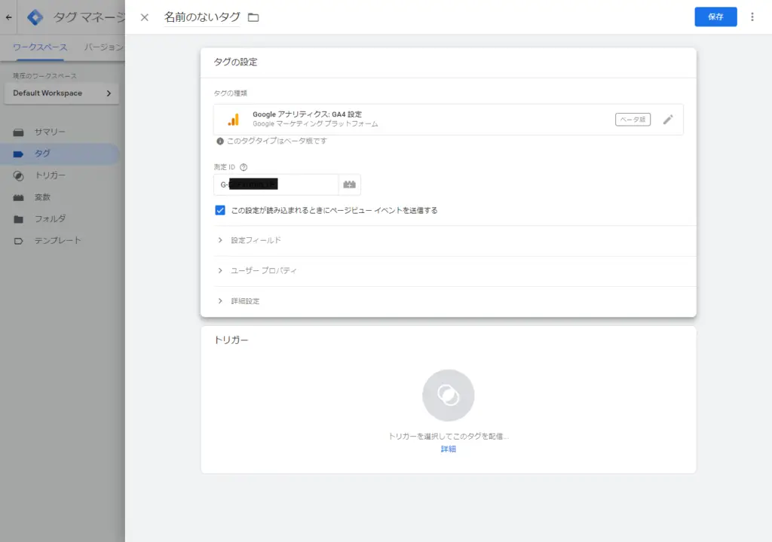Click the Google マーケティング プラットフォーム subtitle
The height and width of the screenshot is (542, 772).
point(315,124)
